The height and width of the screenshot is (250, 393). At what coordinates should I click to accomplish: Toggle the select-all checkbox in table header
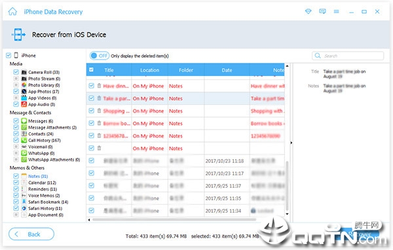point(92,70)
